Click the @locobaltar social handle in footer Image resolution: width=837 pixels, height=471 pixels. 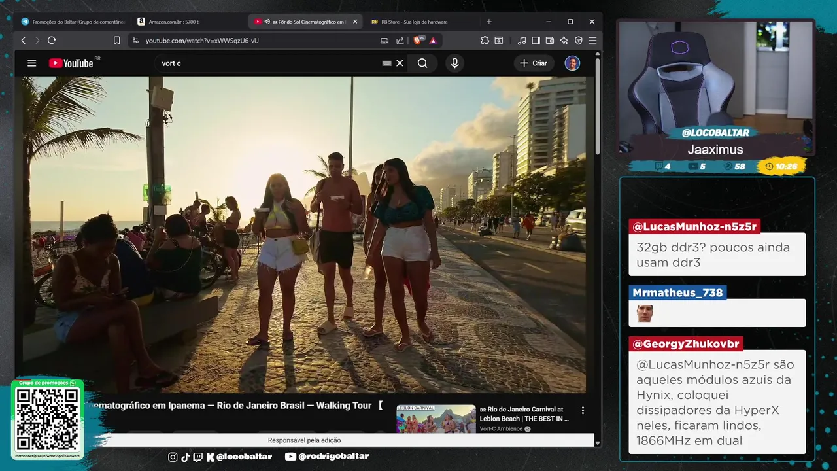(x=244, y=457)
